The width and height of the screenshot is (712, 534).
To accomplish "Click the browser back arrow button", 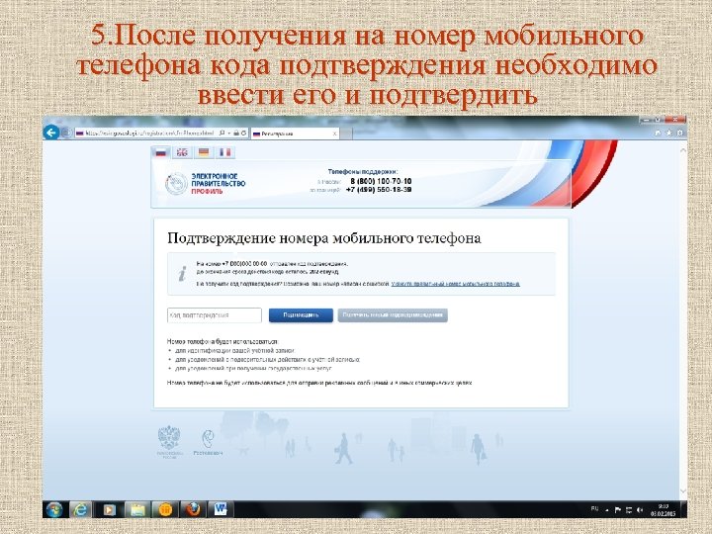I will pos(51,133).
